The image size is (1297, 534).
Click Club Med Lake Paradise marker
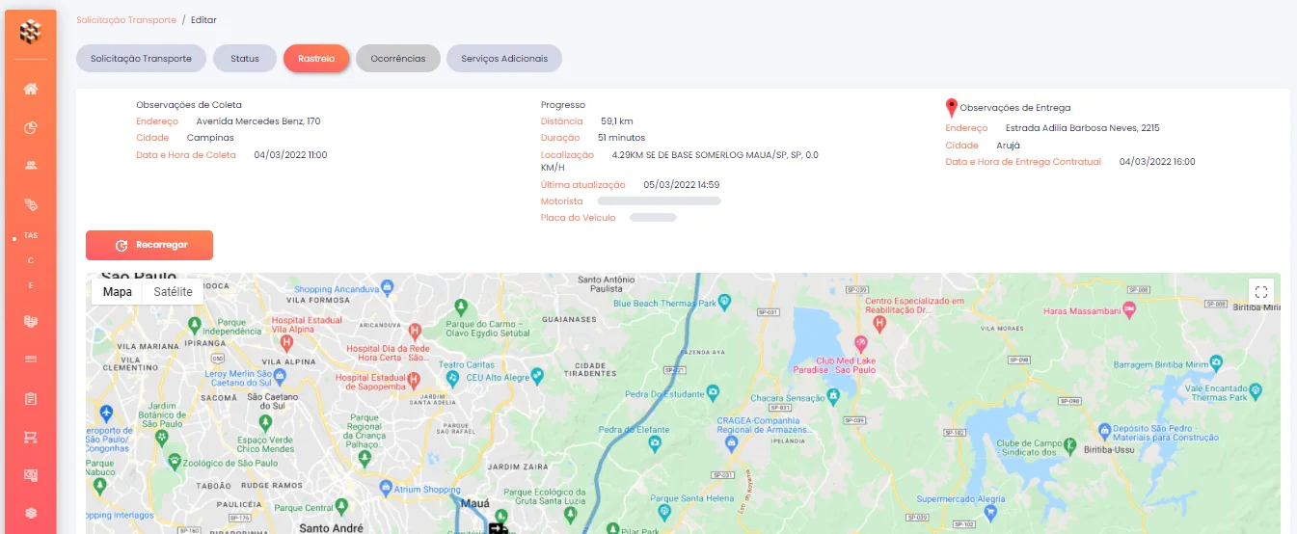point(862,344)
